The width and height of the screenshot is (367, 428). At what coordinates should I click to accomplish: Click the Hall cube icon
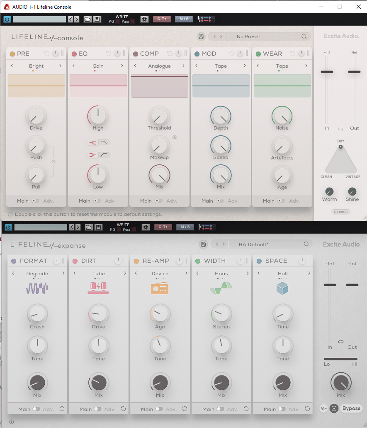282,288
